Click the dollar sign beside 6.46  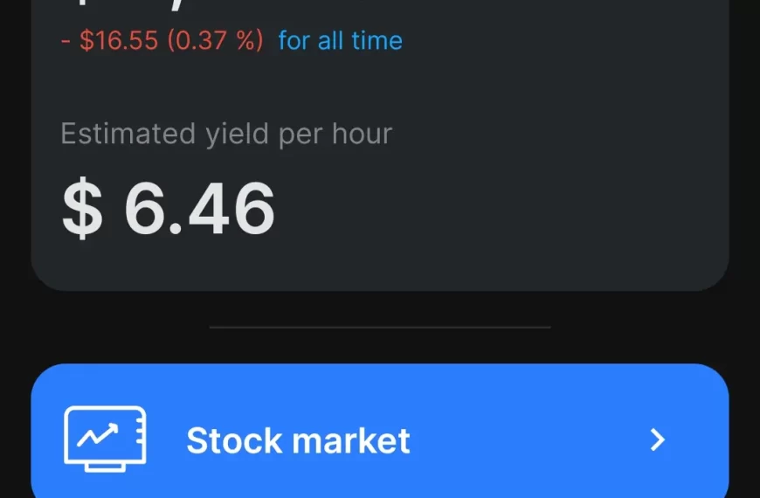[81, 211]
